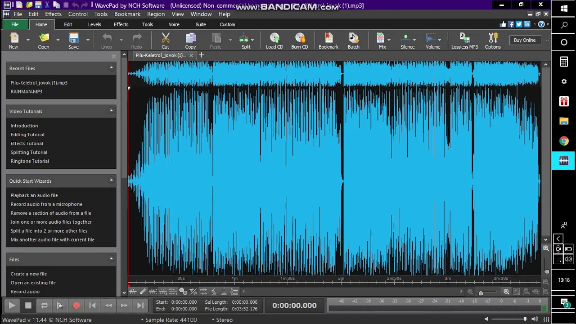The image size is (576, 324).
Task: Collapse the Files panel
Action: pyautogui.click(x=111, y=258)
